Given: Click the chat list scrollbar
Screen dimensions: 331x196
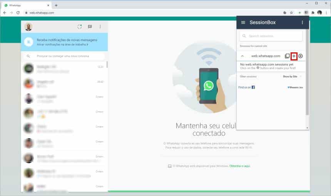Looking at the screenshot, I should tap(107, 64).
